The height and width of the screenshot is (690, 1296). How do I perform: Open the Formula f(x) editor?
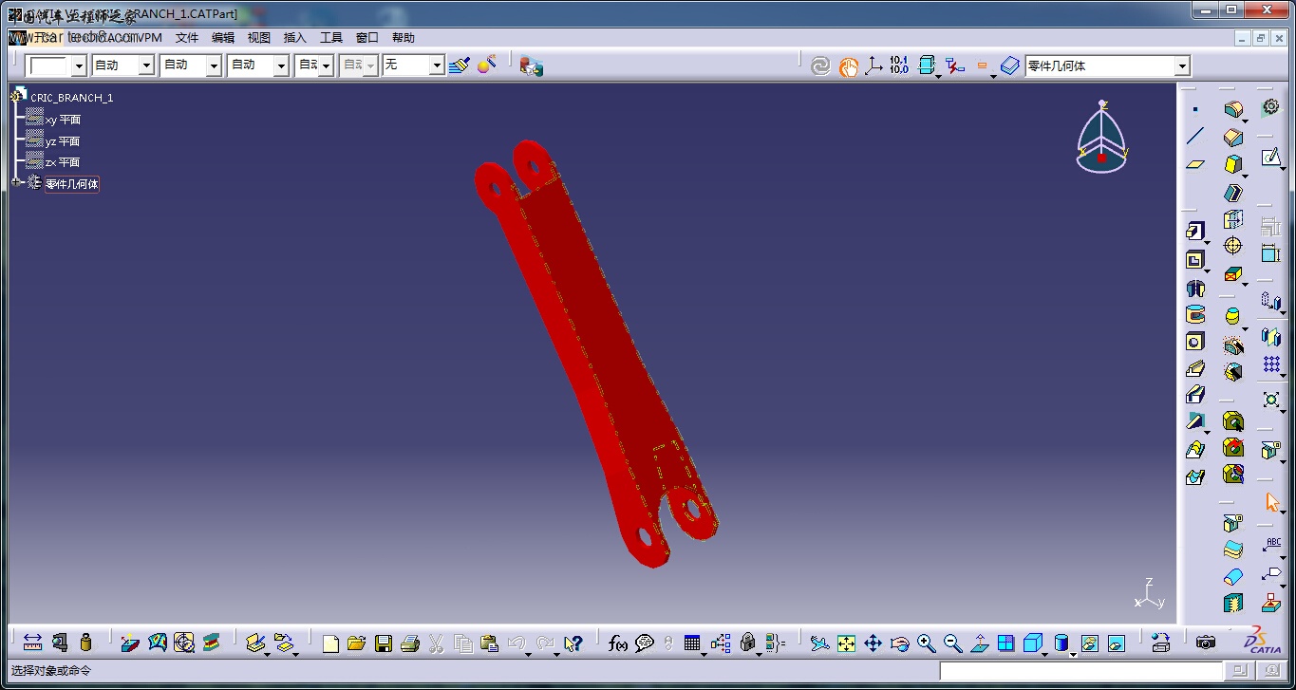pos(618,643)
